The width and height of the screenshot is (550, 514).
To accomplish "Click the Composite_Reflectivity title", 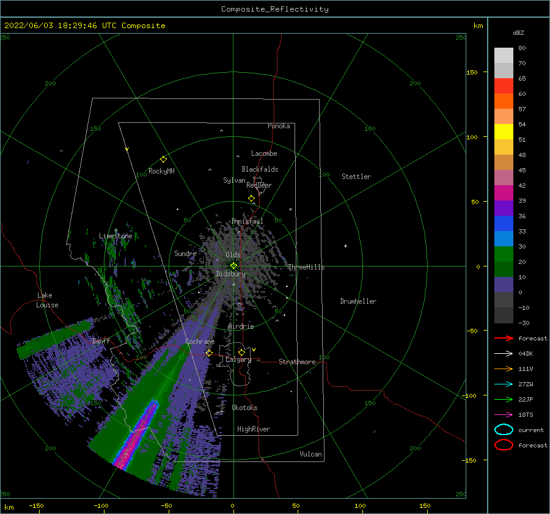I will [275, 9].
